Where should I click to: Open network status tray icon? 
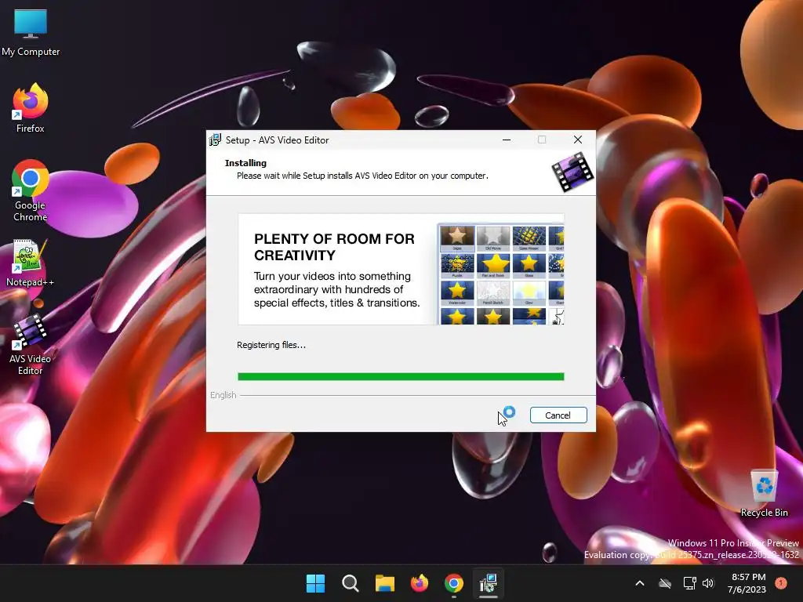tap(690, 583)
